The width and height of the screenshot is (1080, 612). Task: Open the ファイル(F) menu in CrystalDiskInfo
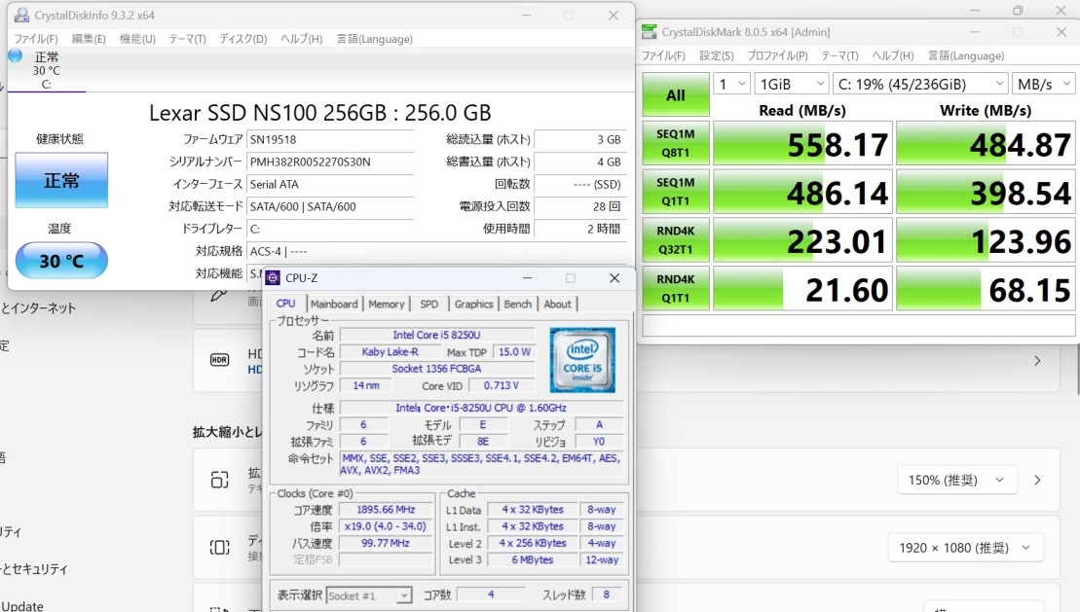(36, 39)
